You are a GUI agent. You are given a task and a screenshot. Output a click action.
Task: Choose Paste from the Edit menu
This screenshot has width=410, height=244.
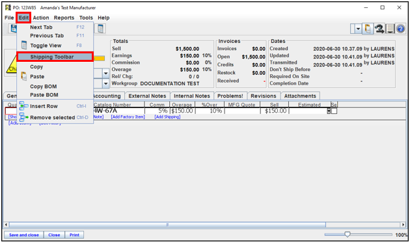(x=55, y=77)
